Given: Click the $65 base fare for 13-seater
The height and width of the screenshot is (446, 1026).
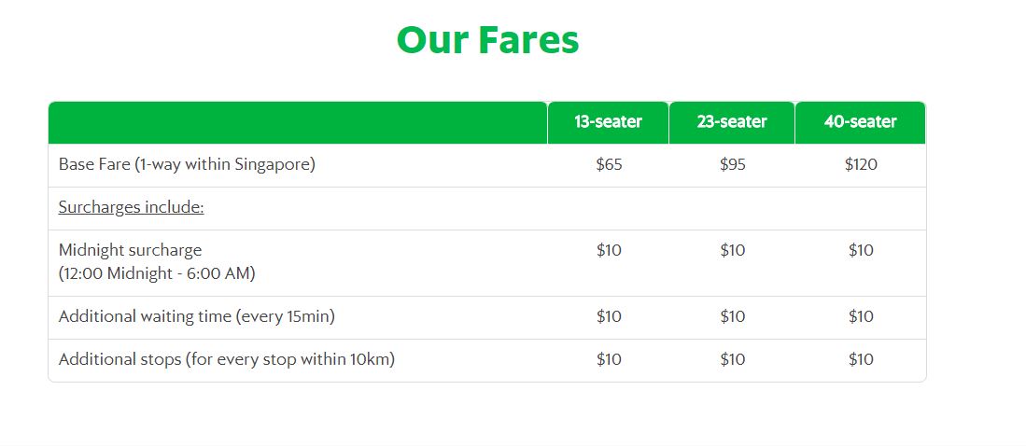Looking at the screenshot, I should (x=609, y=165).
